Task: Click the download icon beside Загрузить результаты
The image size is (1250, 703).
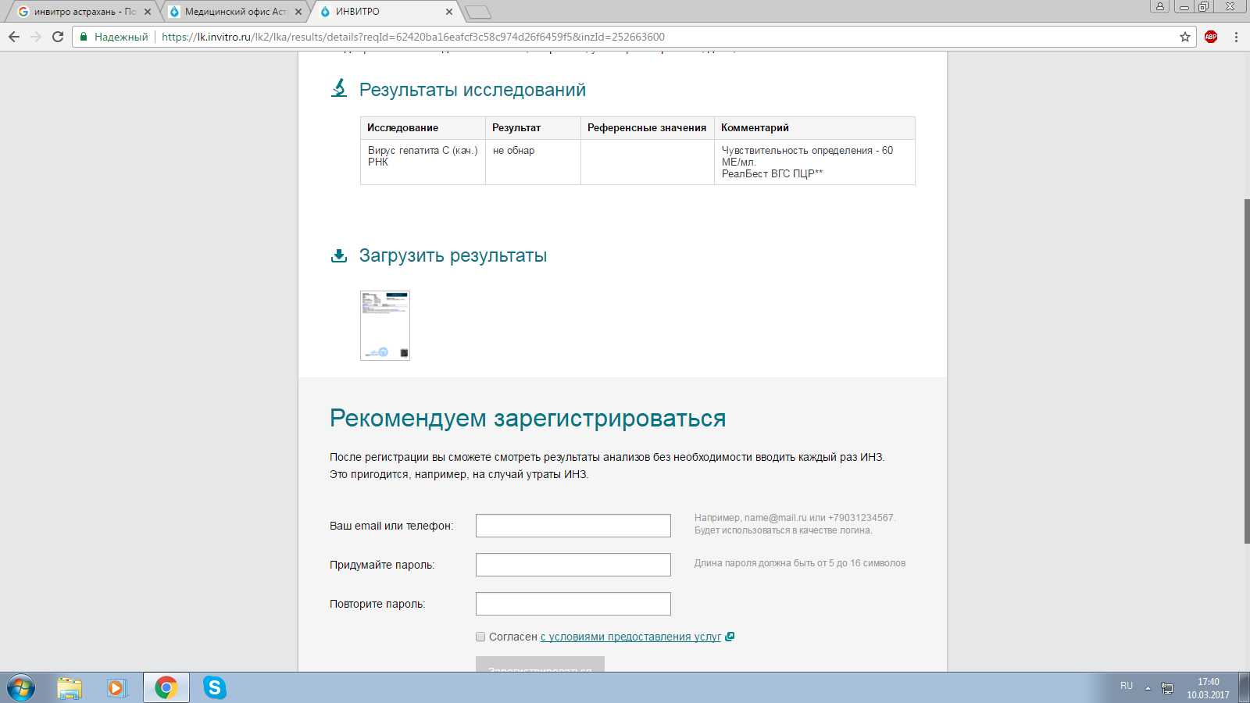Action: pos(339,256)
